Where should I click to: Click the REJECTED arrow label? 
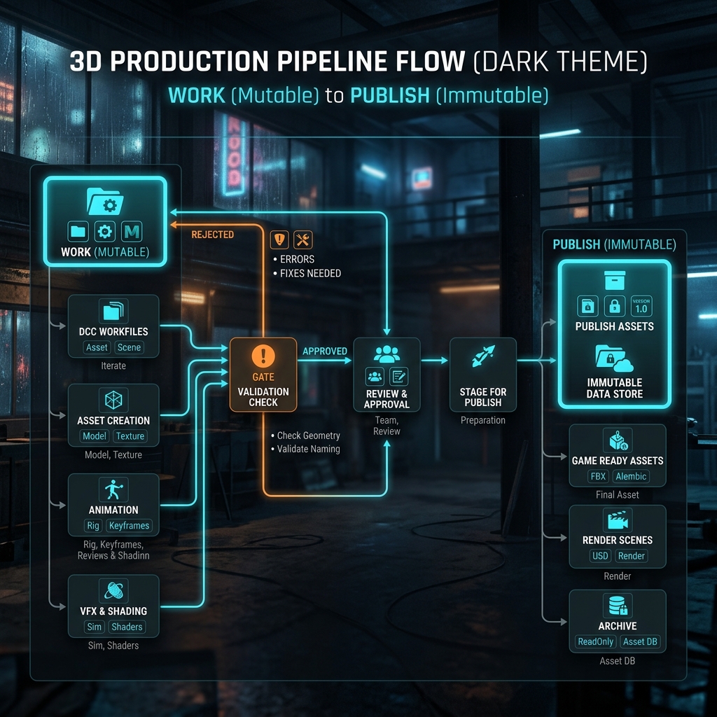click(213, 235)
